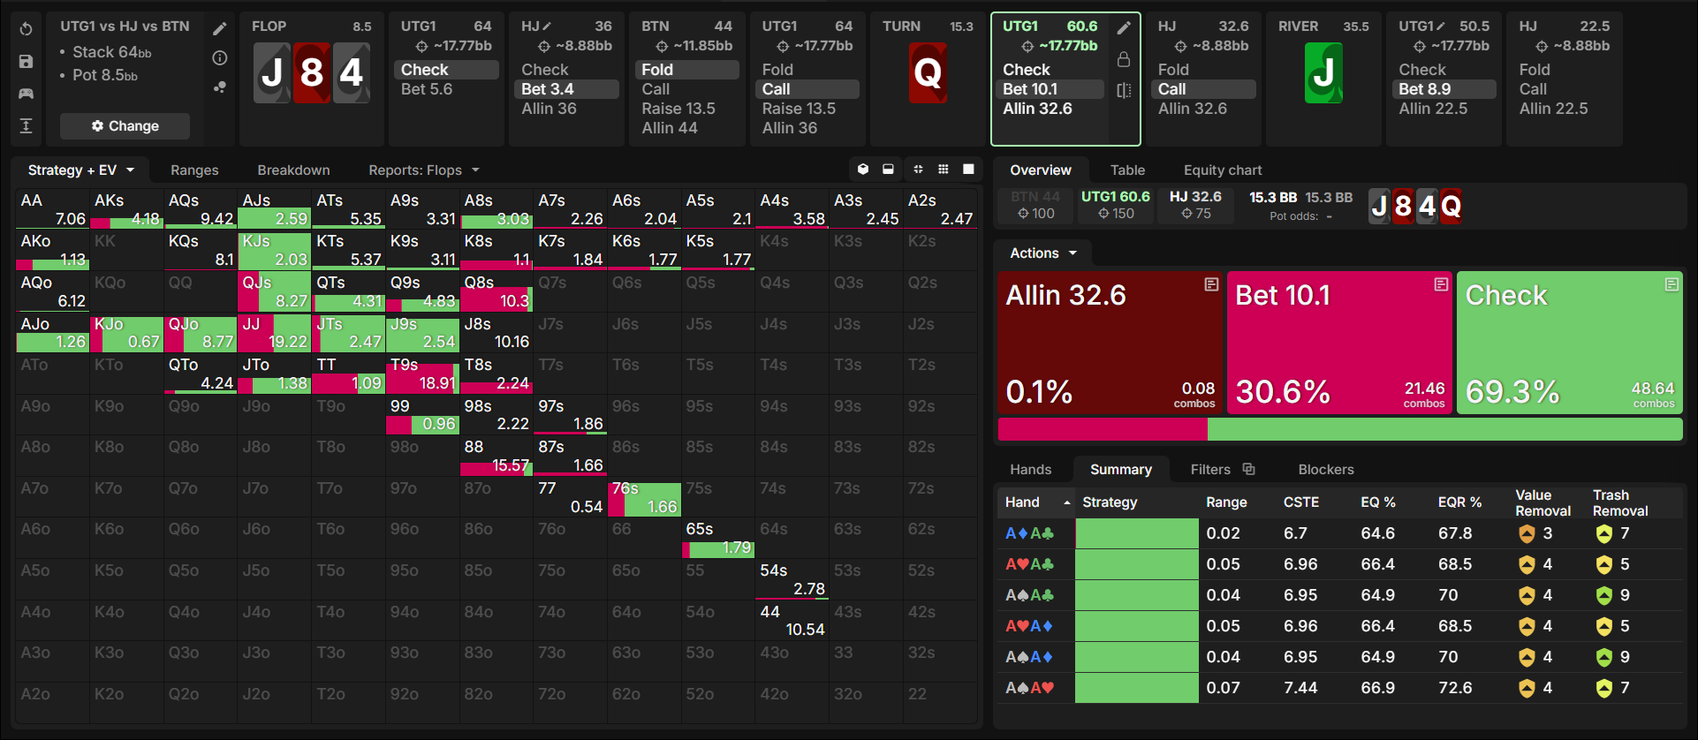
Task: Click the Change button with gear icon
Action: [x=125, y=126]
